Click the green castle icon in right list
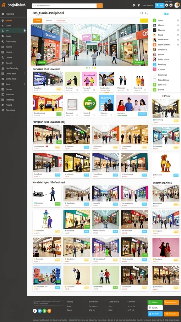 (x=155, y=20)
